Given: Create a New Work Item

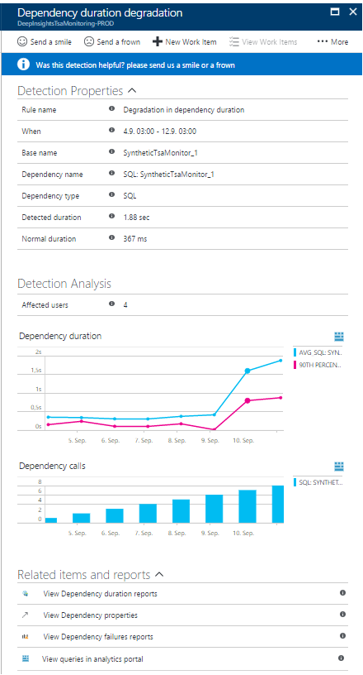Looking at the screenshot, I should coord(185,41).
